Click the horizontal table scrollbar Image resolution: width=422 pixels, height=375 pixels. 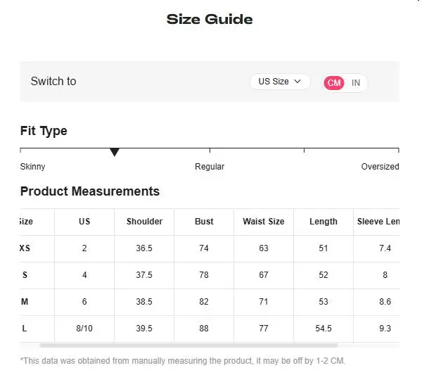click(x=188, y=345)
